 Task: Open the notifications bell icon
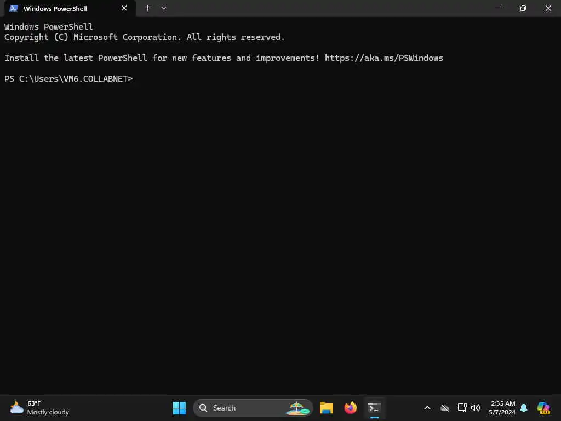pos(524,408)
